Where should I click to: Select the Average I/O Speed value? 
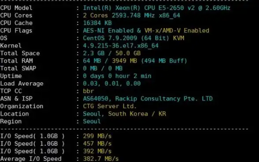click(x=101, y=159)
